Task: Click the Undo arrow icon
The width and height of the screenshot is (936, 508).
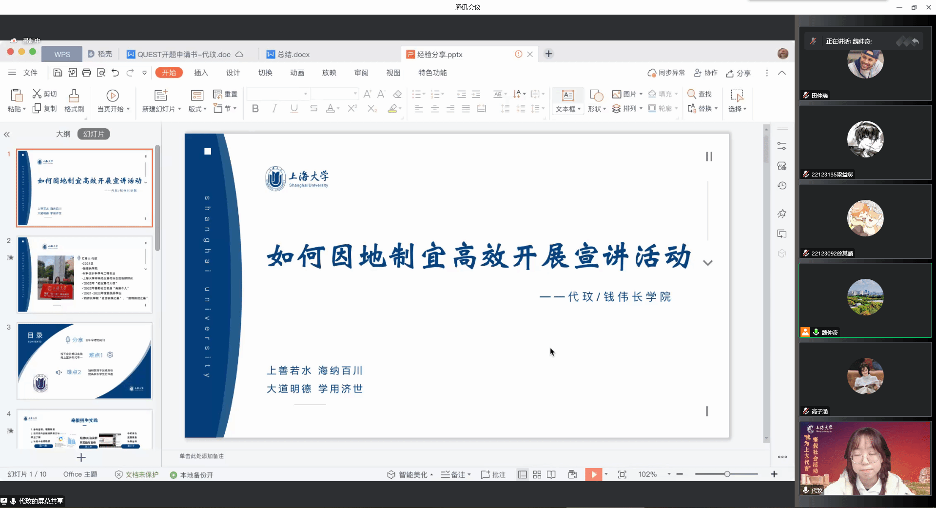Action: [x=115, y=73]
